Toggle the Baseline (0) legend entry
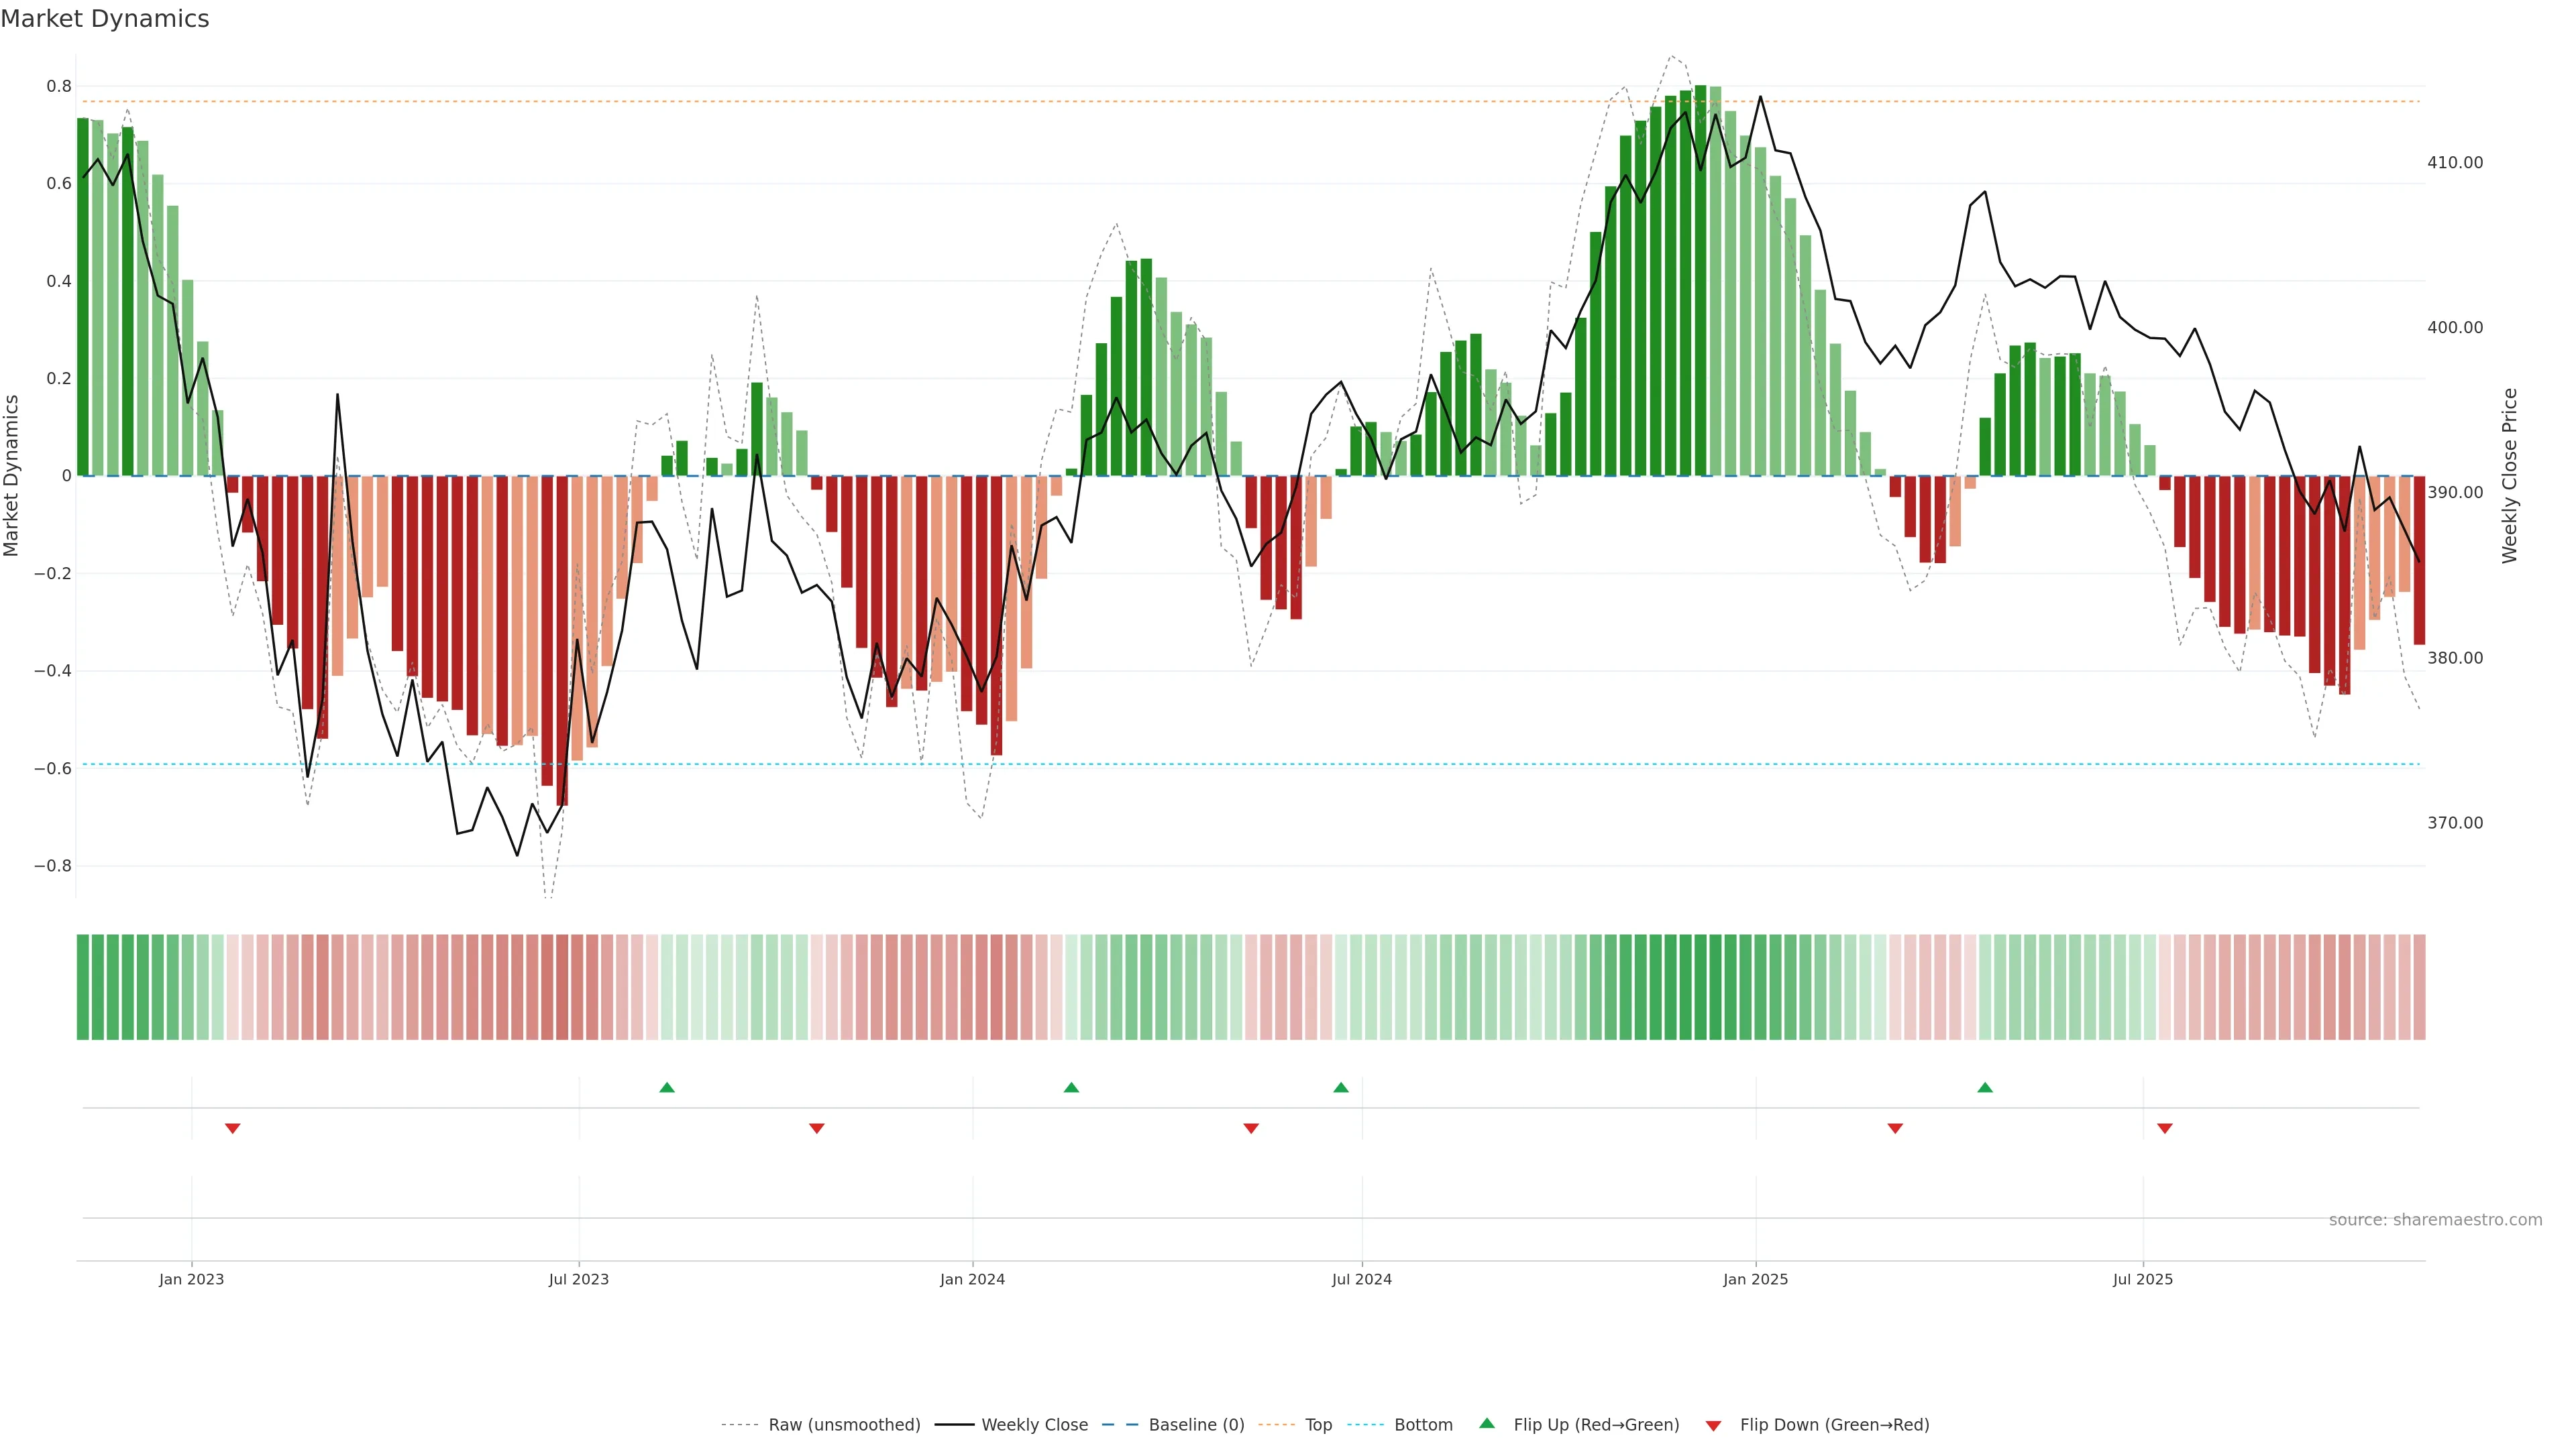The height and width of the screenshot is (1448, 2576). tap(1196, 1424)
